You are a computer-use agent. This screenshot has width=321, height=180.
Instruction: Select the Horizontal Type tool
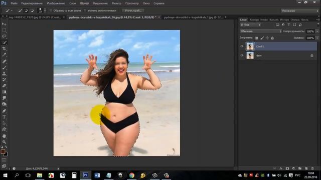click(4, 117)
